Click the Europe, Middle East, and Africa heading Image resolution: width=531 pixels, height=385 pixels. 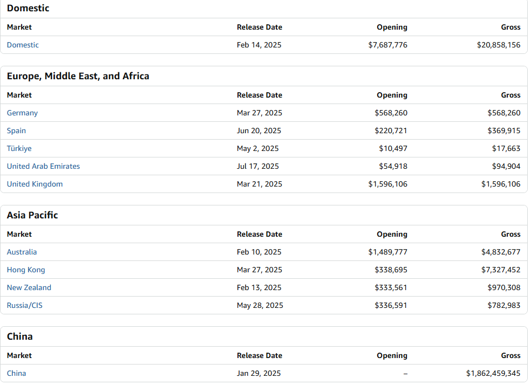click(x=78, y=76)
